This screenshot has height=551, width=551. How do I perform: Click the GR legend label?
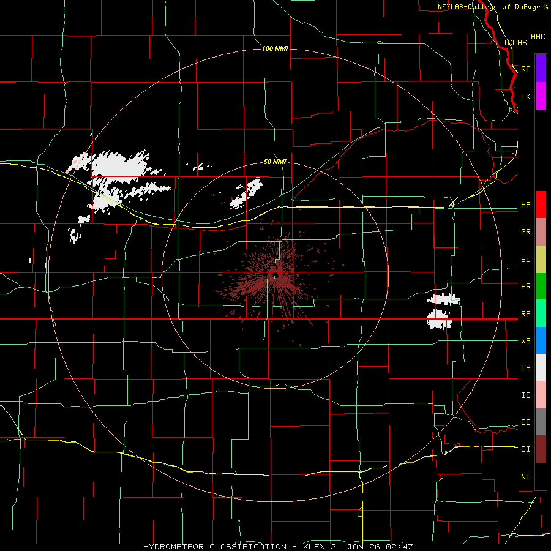[525, 232]
